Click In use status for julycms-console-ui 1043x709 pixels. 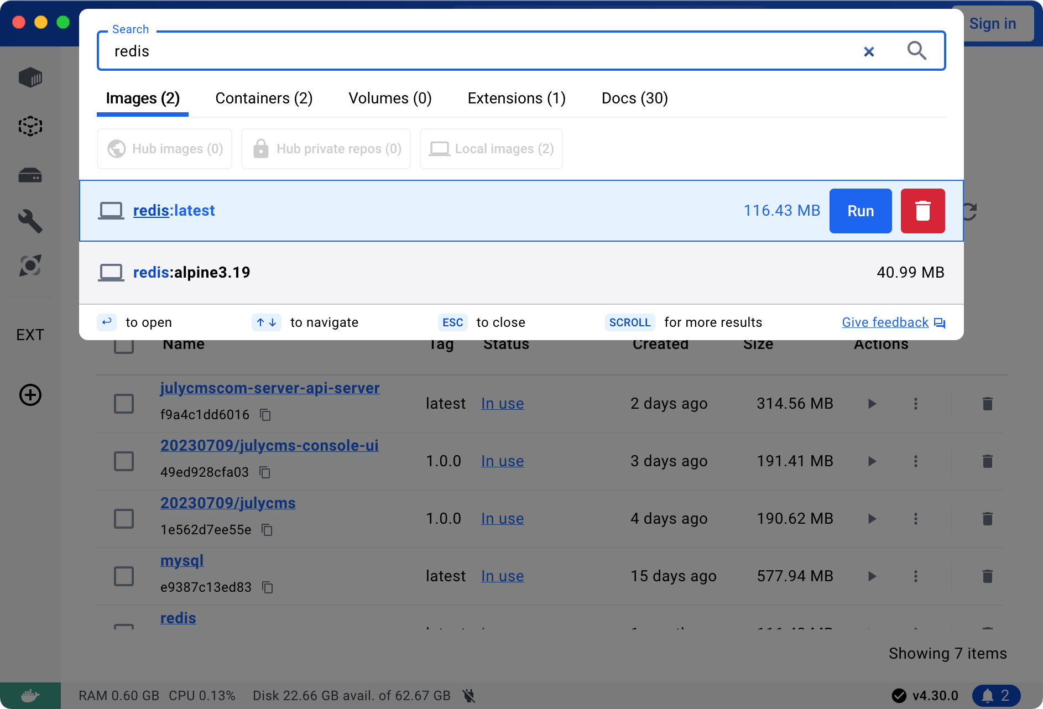click(x=502, y=461)
